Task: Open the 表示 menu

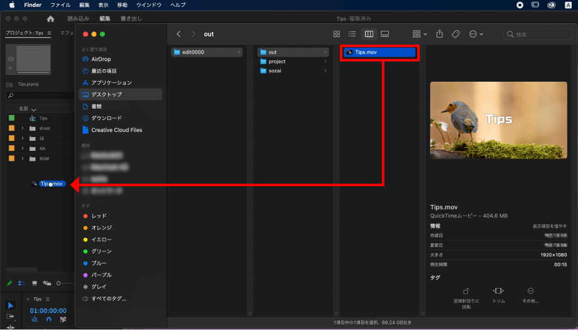Action: [x=104, y=5]
